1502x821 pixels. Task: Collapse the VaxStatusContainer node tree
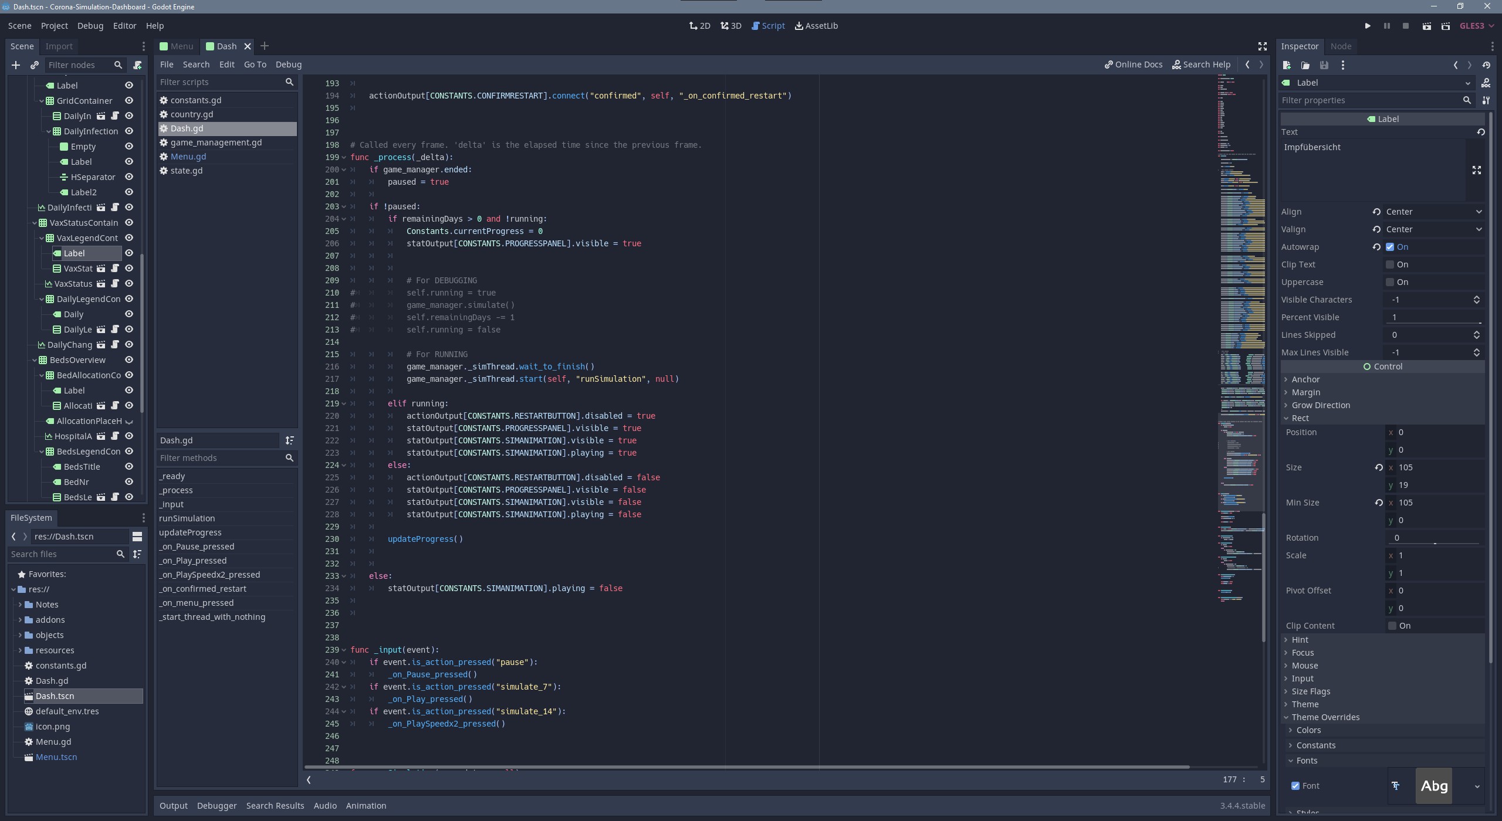(35, 223)
